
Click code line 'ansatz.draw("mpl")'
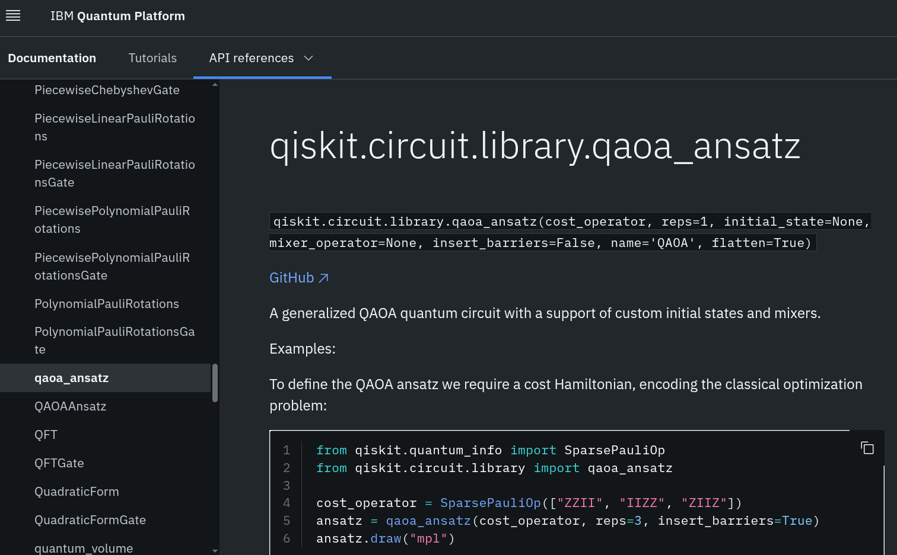pos(386,538)
